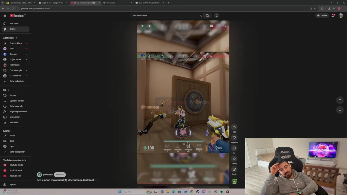Dislike the Short

click(x=234, y=138)
